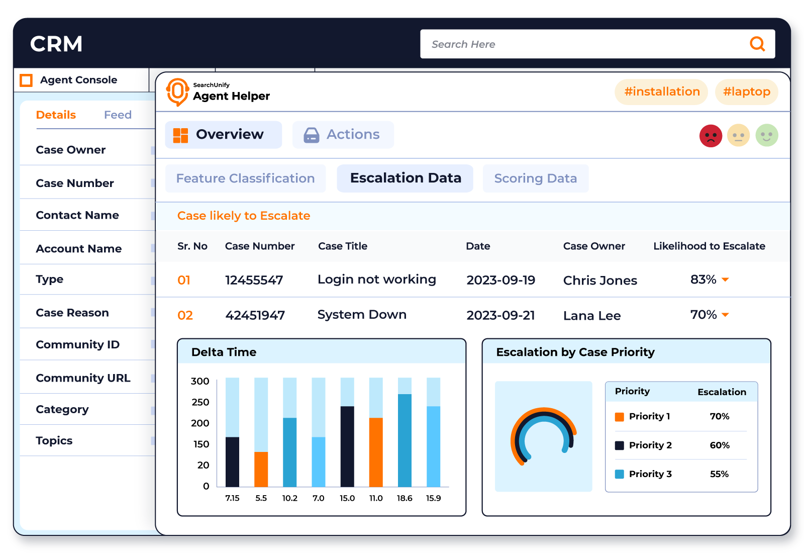Click the Priority 1 70% value
The image size is (804, 553).
720,417
